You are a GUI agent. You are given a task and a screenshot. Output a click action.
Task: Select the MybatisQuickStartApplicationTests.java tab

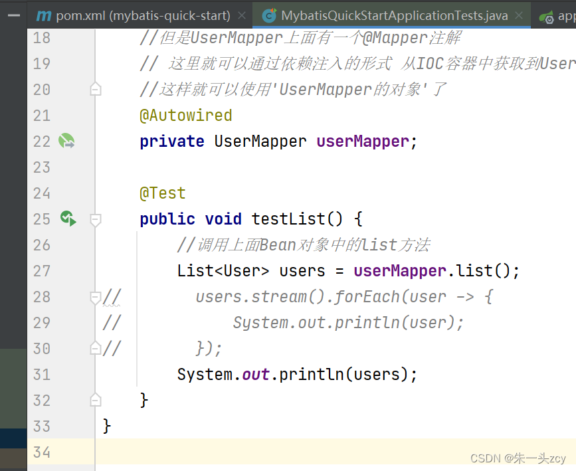pos(392,14)
